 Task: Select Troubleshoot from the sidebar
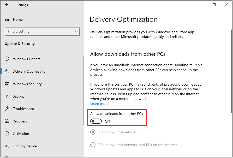pos(24,109)
